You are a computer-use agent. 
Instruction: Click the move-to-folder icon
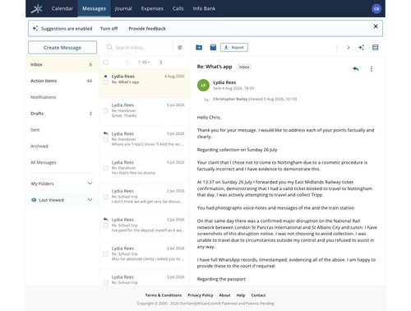click(x=199, y=48)
